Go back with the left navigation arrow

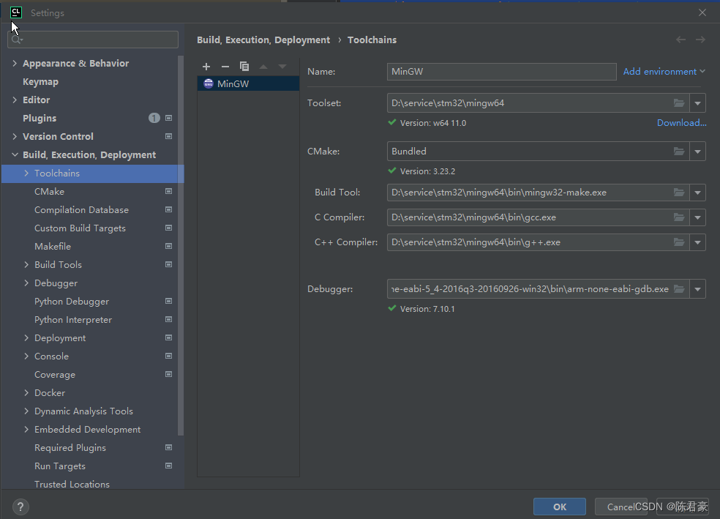tap(680, 40)
